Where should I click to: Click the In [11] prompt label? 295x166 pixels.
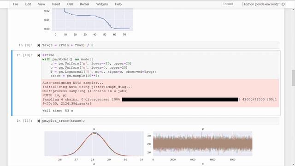(x=24, y=121)
